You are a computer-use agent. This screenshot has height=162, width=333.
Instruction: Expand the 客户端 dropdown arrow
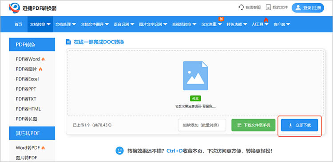tap(288, 24)
